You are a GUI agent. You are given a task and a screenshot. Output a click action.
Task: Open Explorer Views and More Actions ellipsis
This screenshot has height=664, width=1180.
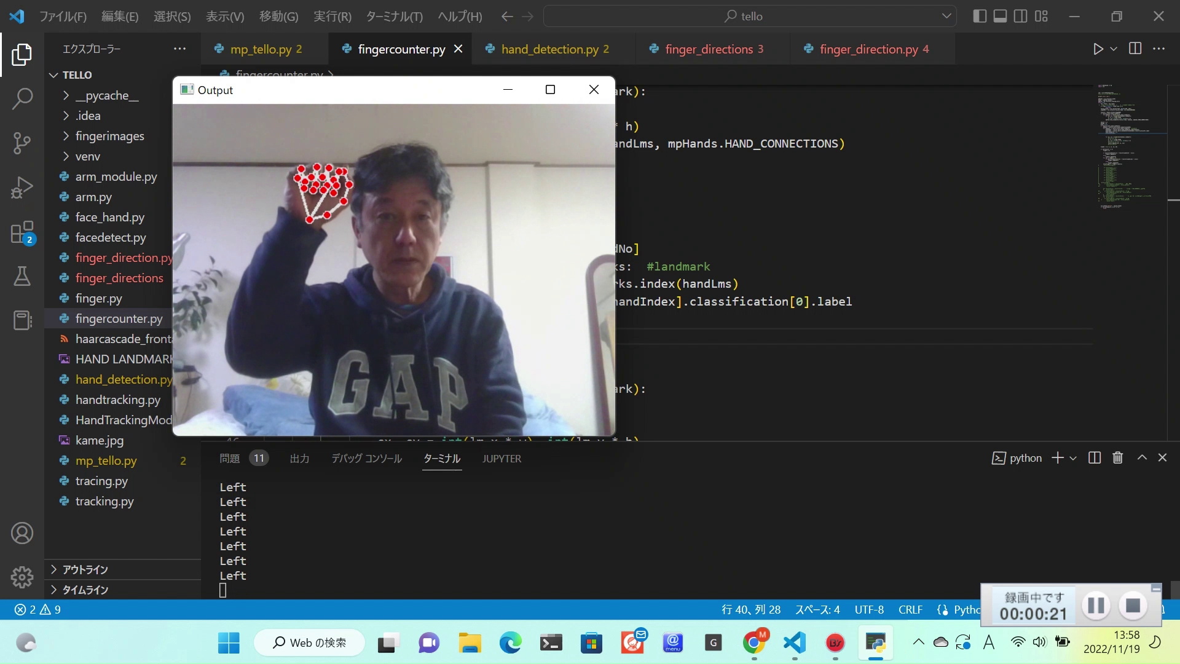point(179,49)
